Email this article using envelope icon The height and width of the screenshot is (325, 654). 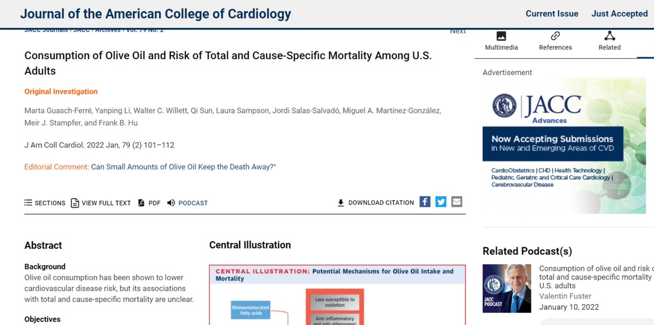[457, 202]
